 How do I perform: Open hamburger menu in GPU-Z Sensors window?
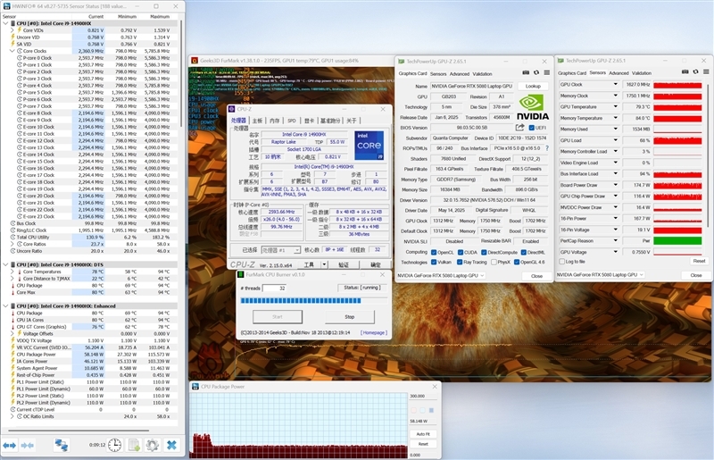[x=706, y=71]
